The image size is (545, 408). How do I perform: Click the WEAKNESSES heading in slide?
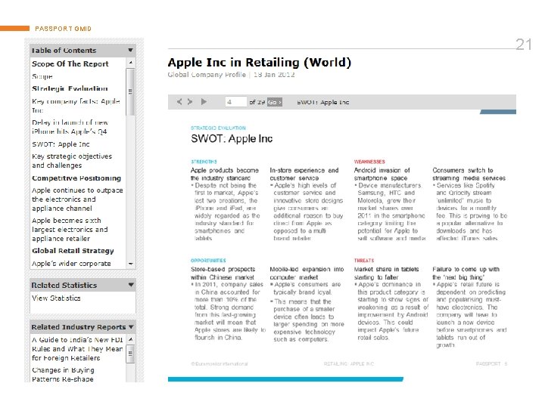click(x=369, y=162)
